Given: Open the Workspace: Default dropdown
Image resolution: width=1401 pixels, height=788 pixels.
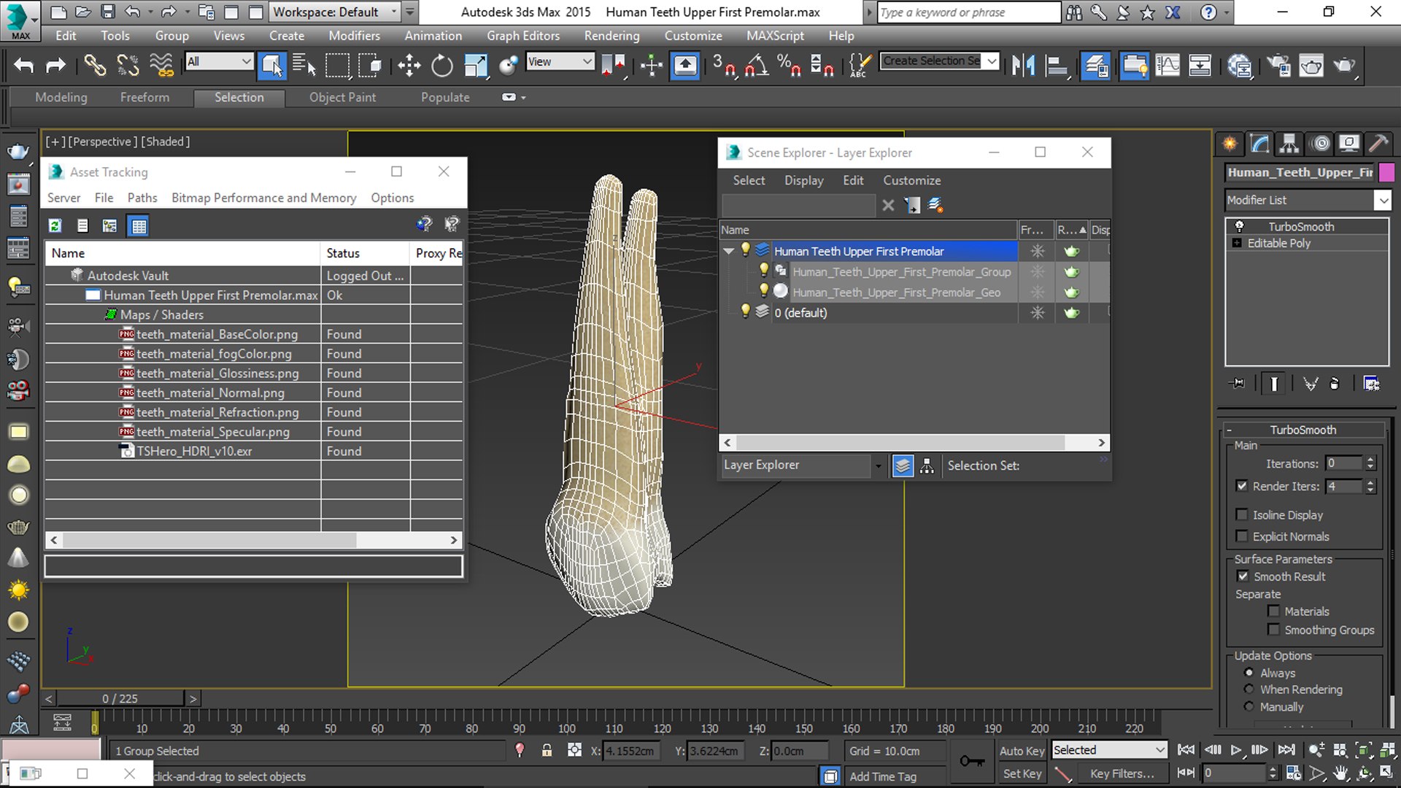Looking at the screenshot, I should click(x=336, y=12).
